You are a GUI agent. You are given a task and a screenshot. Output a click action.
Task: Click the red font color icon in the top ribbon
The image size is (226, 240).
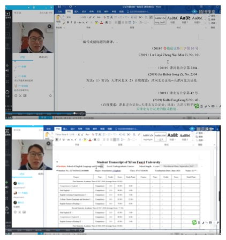[101, 22]
